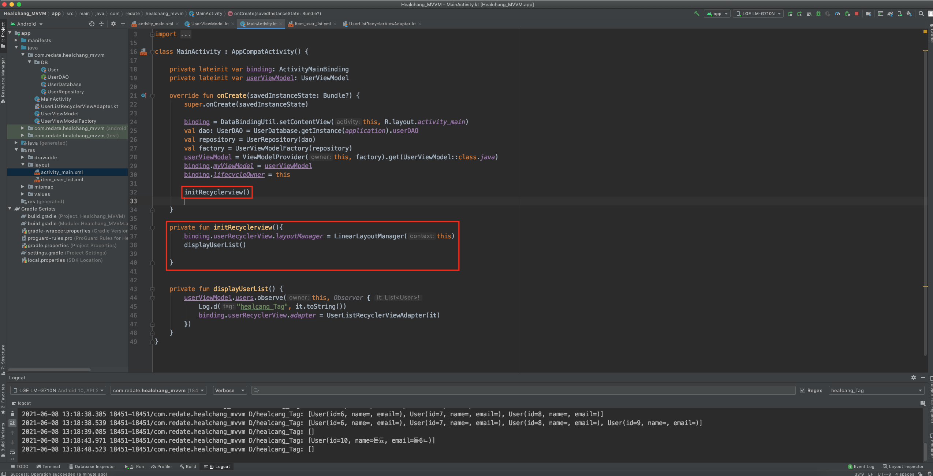Image resolution: width=933 pixels, height=476 pixels.
Task: Open the LGE LM-G710N device dropdown in toolbar
Action: point(758,14)
